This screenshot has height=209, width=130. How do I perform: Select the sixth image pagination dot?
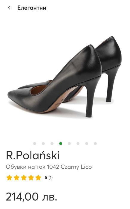[x=78, y=144]
